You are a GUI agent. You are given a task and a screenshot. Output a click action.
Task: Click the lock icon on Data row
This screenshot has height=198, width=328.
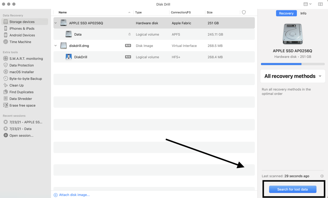coord(129,34)
